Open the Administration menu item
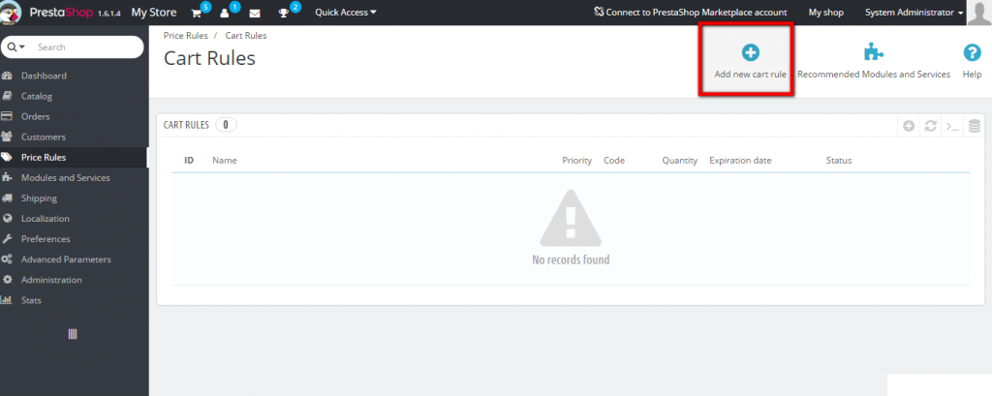Image resolution: width=992 pixels, height=396 pixels. (x=51, y=280)
